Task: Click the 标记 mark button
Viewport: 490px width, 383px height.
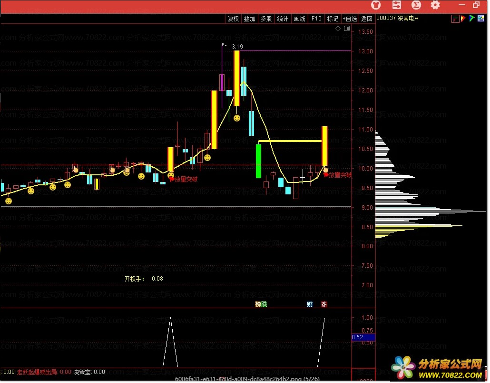Action: 333,19
